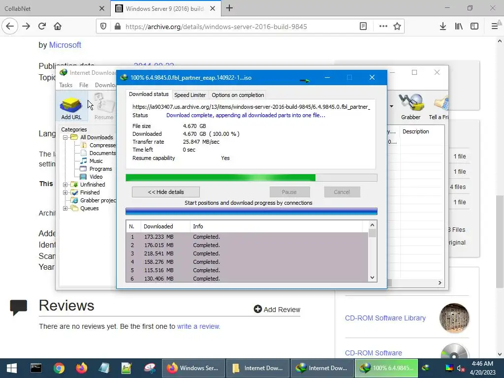Reload the archive.org page
This screenshot has height=378, width=504.
[42, 27]
